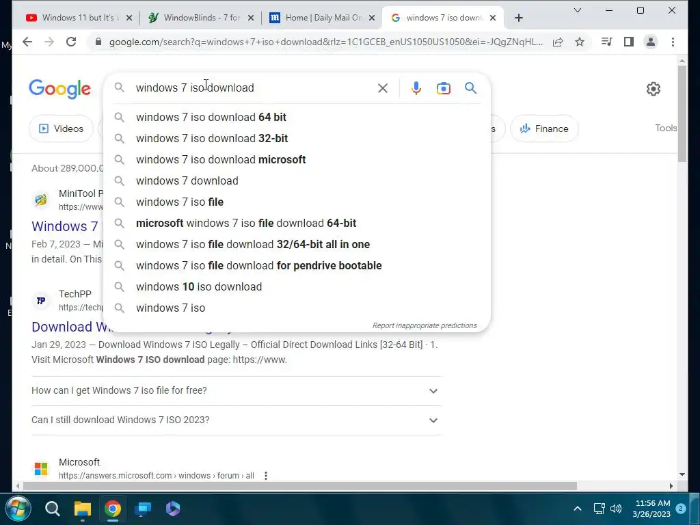This screenshot has width=700, height=525.
Task: Open the media control icon in Chrome toolbar
Action: pyautogui.click(x=607, y=42)
